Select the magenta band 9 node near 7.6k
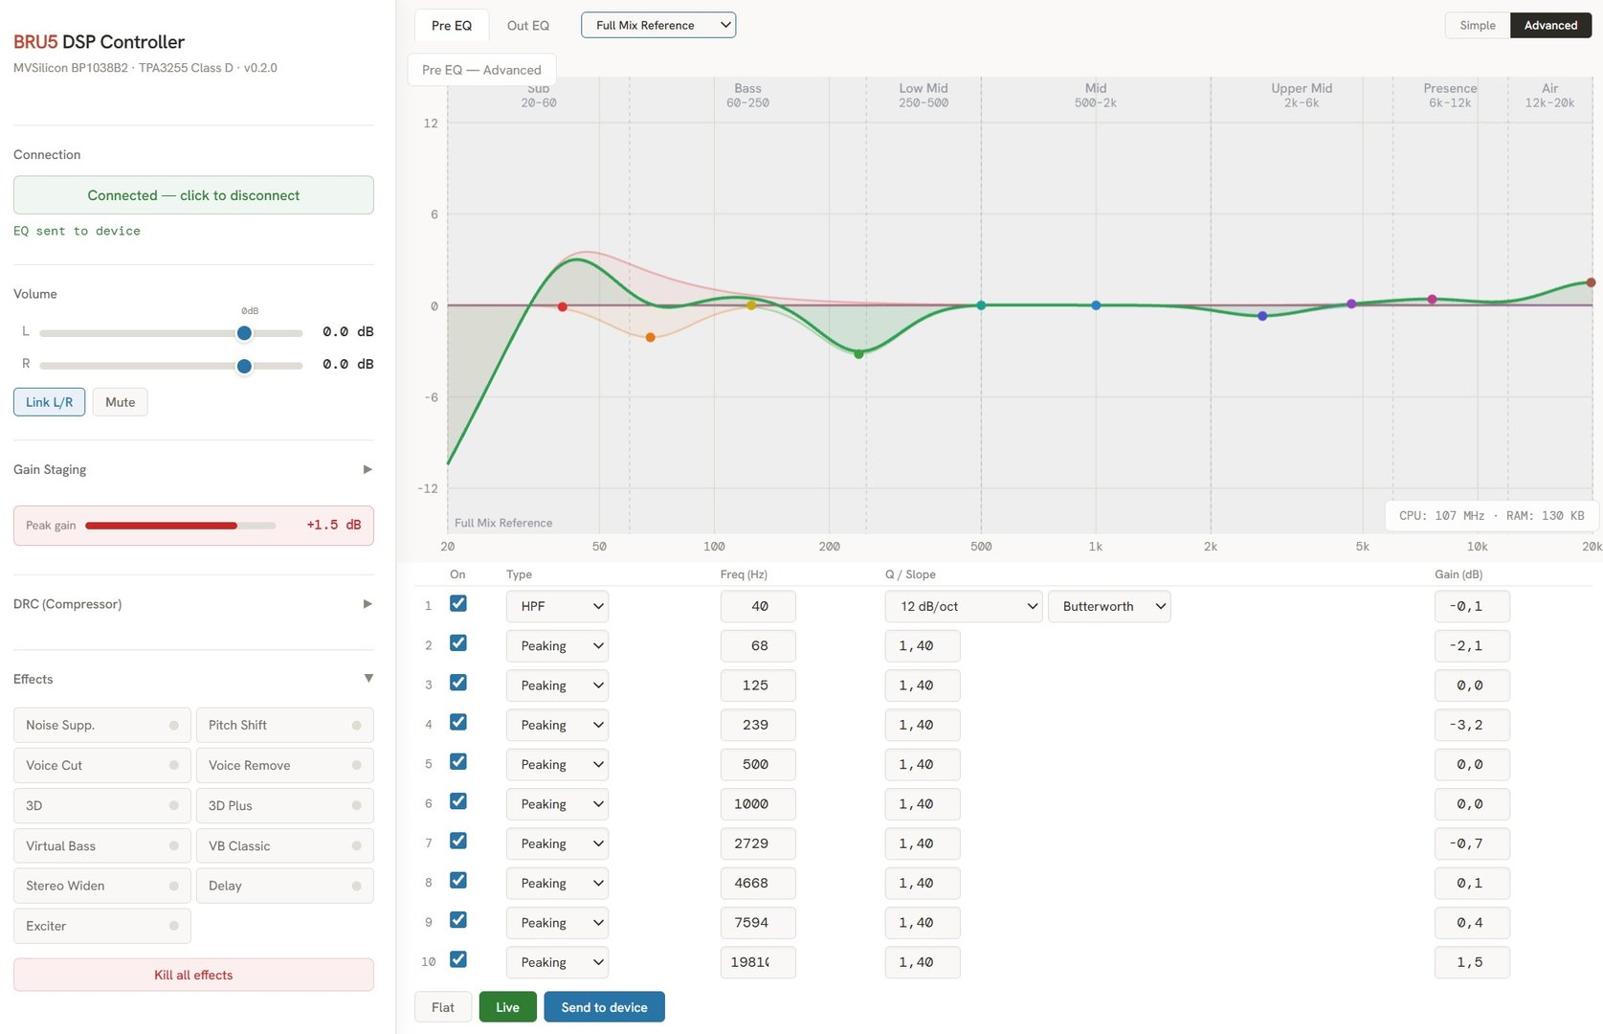The height and width of the screenshot is (1034, 1603). pyautogui.click(x=1433, y=300)
